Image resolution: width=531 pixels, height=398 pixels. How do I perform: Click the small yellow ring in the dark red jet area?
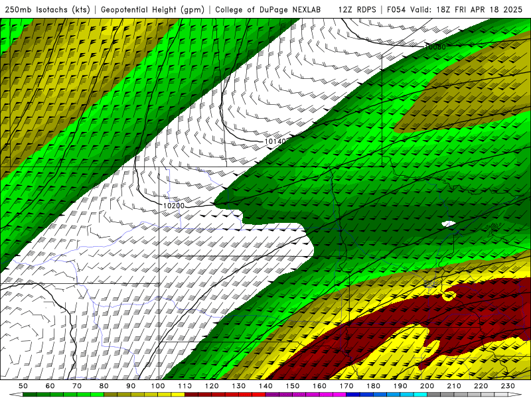[x=449, y=295]
